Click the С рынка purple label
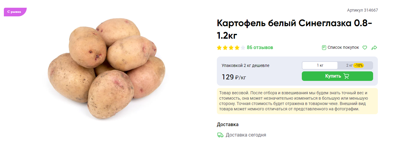Screen dimensions: 393x160 click(15, 12)
